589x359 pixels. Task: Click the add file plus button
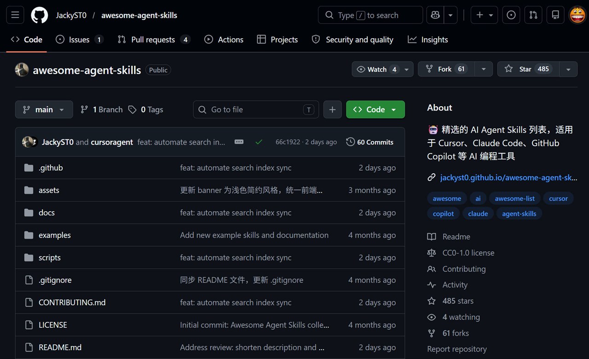[x=332, y=110]
